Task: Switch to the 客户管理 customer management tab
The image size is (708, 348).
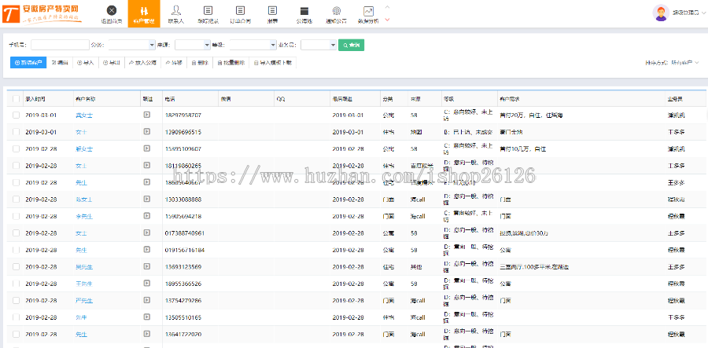Action: pos(144,13)
